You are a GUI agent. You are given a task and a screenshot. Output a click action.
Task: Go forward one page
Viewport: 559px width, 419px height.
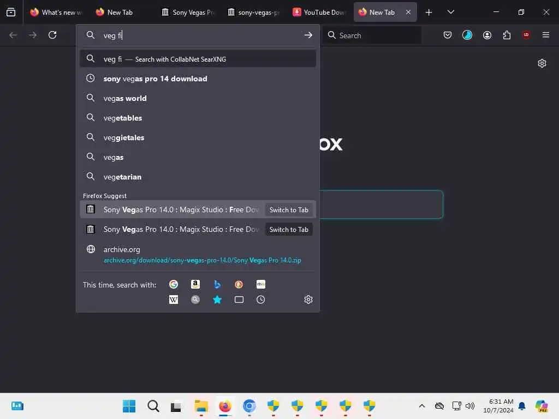[x=33, y=35]
